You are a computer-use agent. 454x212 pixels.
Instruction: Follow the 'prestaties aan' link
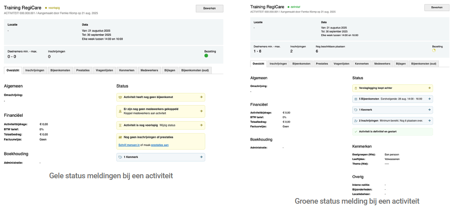[160, 145]
